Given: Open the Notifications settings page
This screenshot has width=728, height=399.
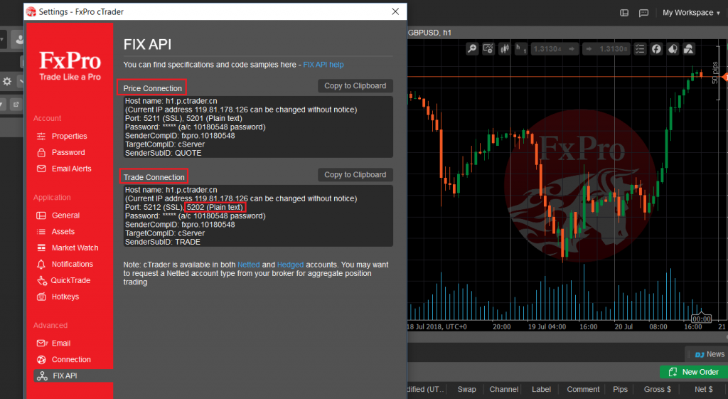Looking at the screenshot, I should pyautogui.click(x=65, y=265).
